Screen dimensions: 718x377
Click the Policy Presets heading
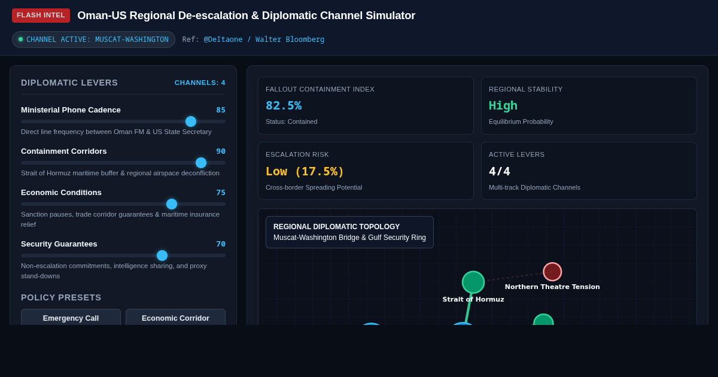click(61, 297)
